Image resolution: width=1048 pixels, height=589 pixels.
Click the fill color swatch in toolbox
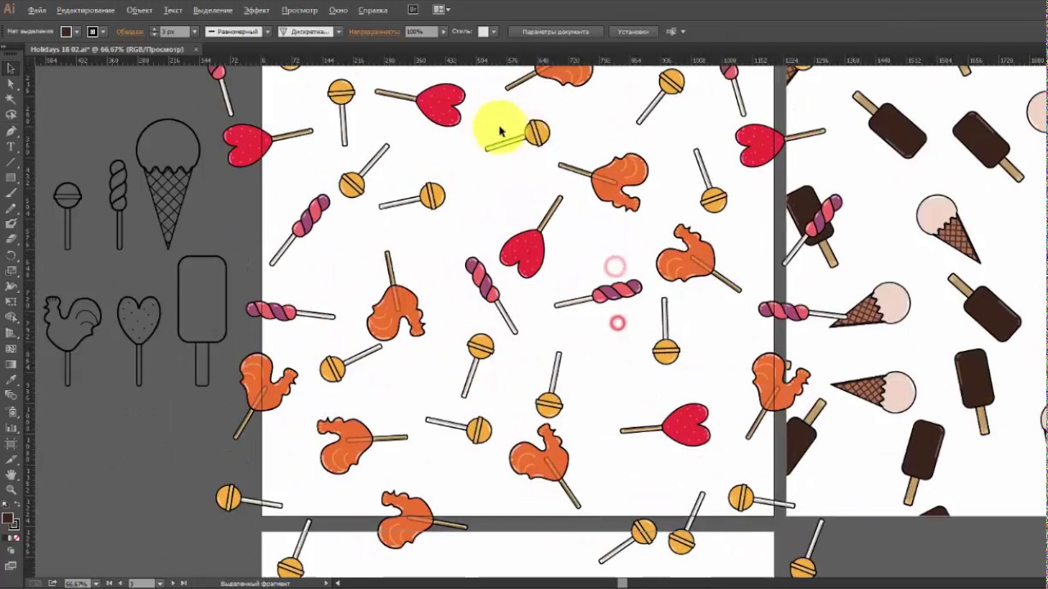(x=7, y=519)
